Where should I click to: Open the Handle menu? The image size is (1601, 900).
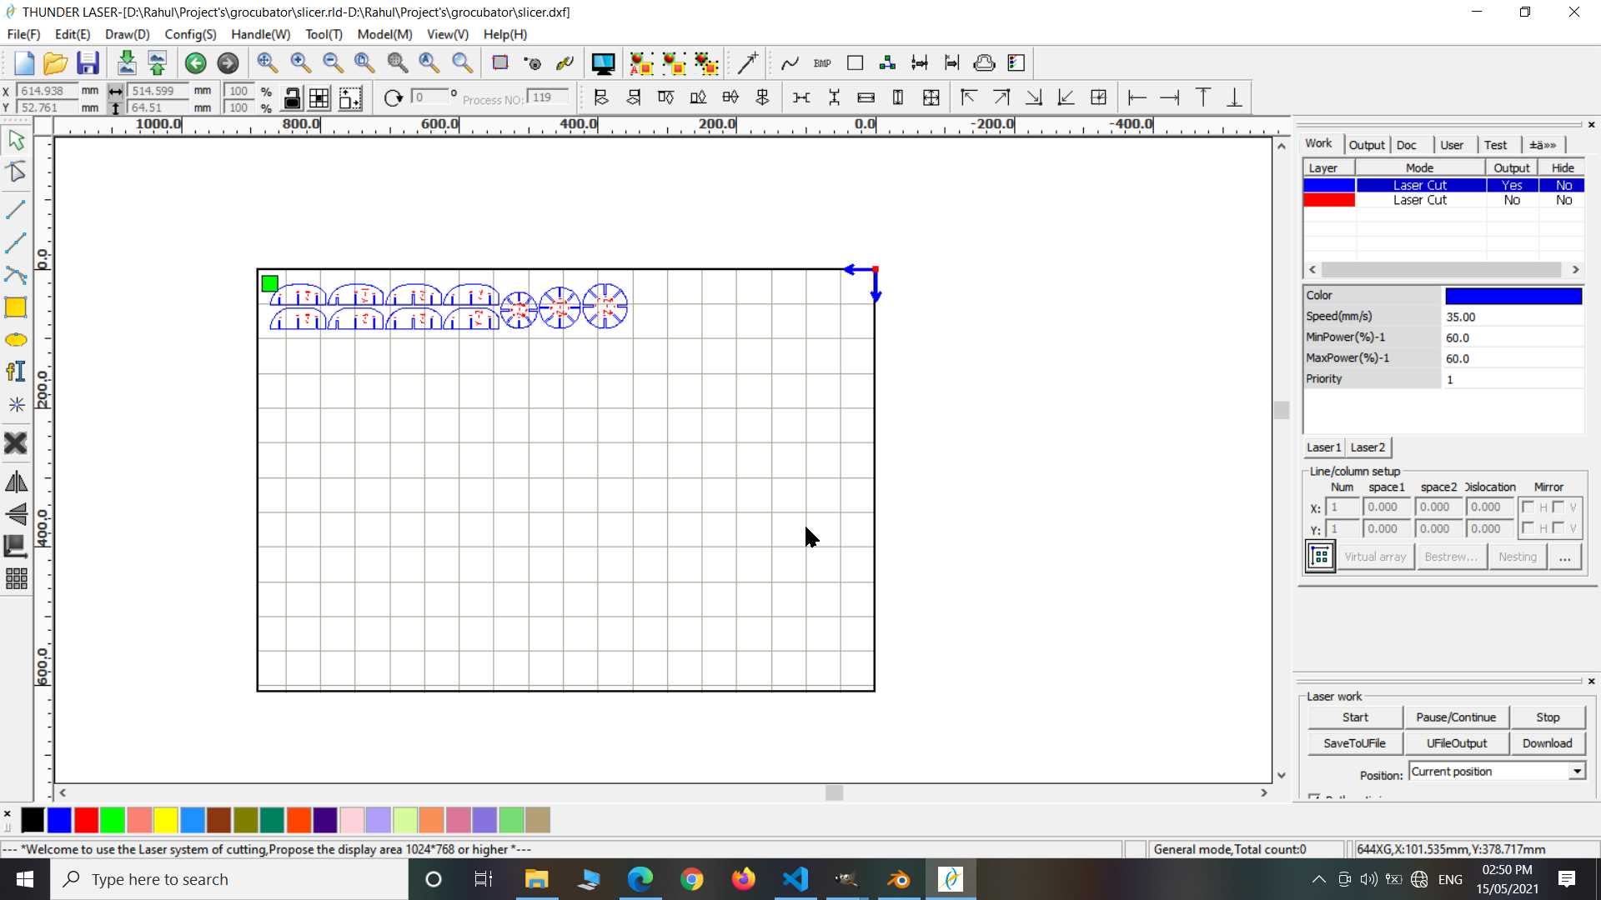point(260,34)
